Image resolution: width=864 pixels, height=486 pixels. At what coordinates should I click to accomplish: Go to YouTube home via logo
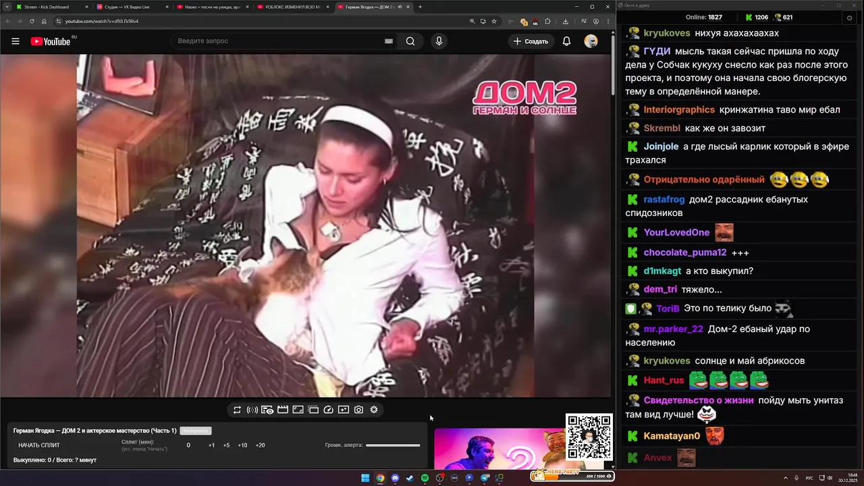click(x=51, y=41)
